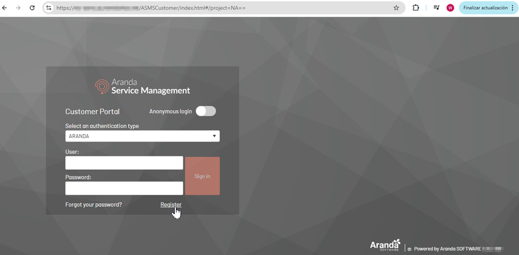Bookmark this page with the star icon
The width and height of the screenshot is (519, 255).
(x=396, y=8)
